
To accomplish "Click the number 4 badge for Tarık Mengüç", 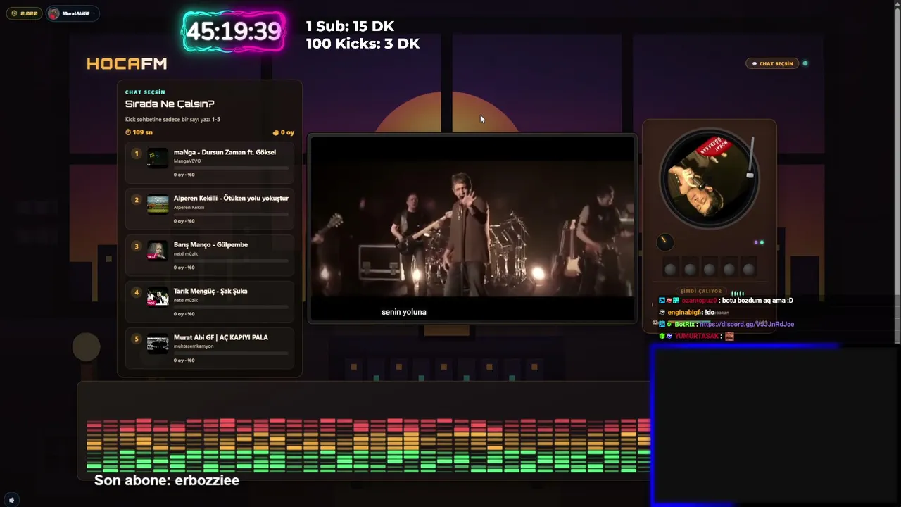I will [137, 293].
